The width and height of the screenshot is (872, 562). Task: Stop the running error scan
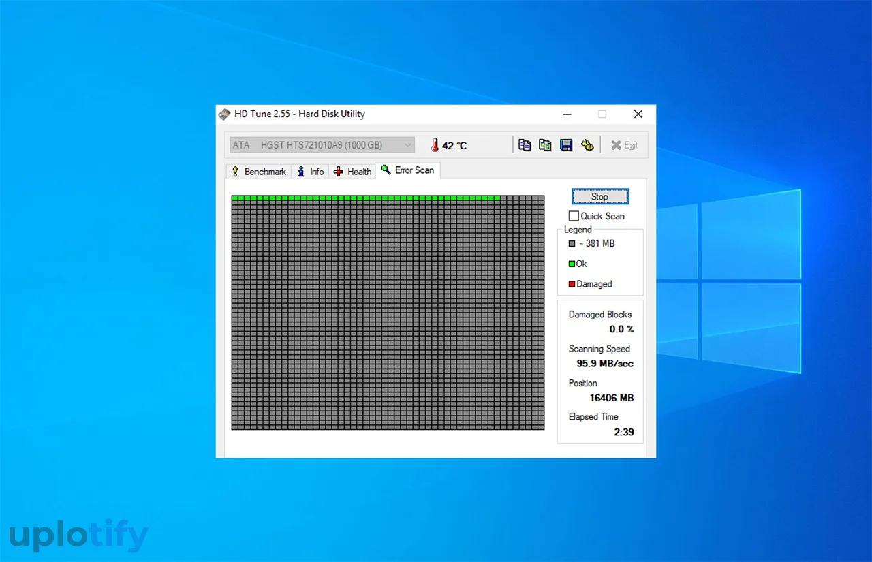click(599, 196)
